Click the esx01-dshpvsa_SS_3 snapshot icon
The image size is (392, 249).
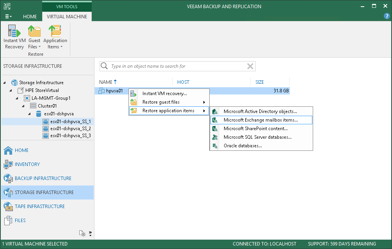click(x=46, y=136)
